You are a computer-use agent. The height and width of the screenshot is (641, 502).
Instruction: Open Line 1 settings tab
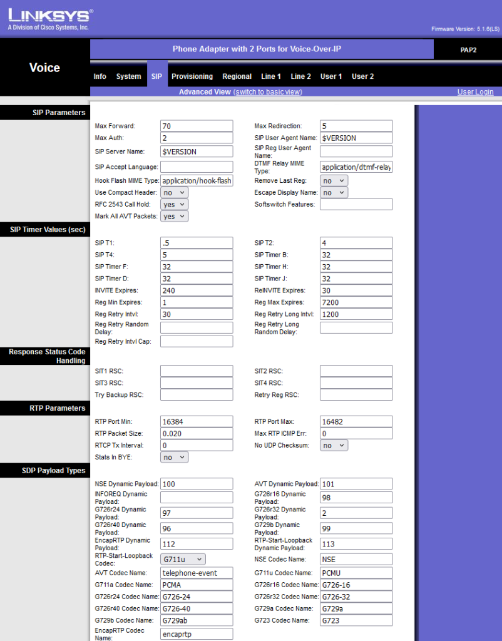(x=270, y=76)
